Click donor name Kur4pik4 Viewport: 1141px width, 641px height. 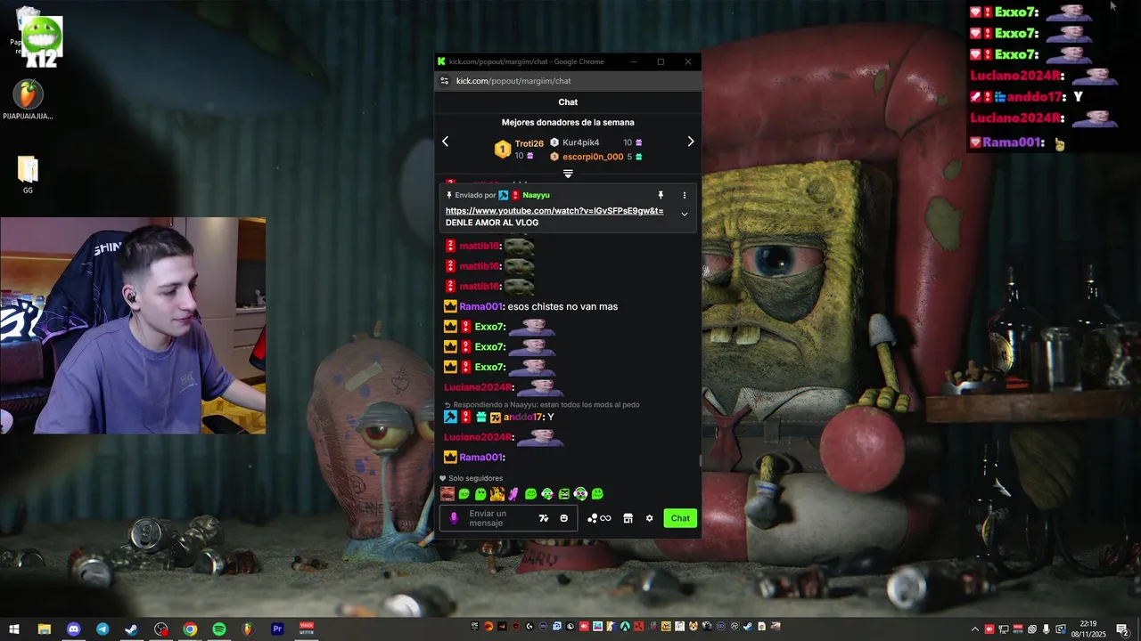(x=580, y=142)
